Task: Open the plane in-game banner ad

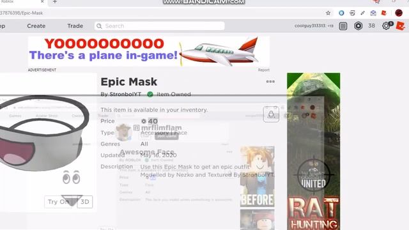Action: tap(149, 51)
